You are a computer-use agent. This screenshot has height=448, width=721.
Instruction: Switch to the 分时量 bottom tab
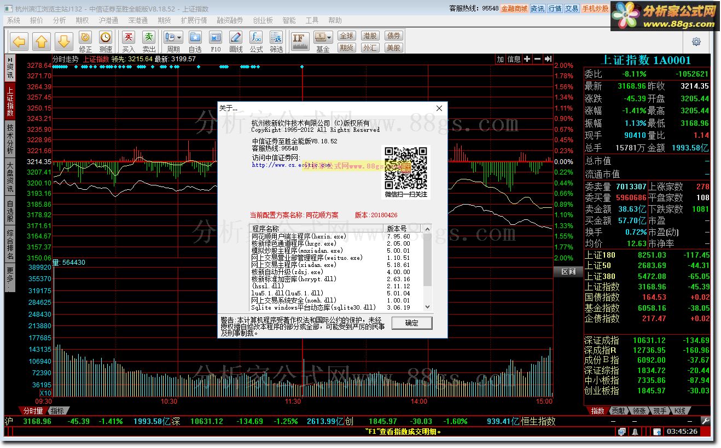(x=33, y=411)
